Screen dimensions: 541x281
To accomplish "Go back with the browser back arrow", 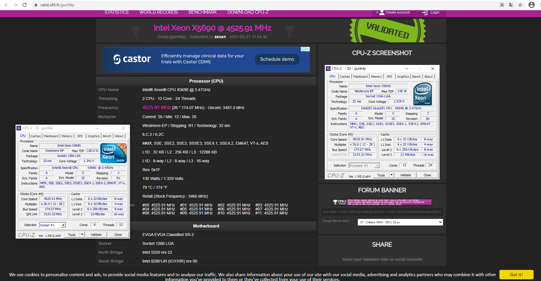I will (6, 5).
